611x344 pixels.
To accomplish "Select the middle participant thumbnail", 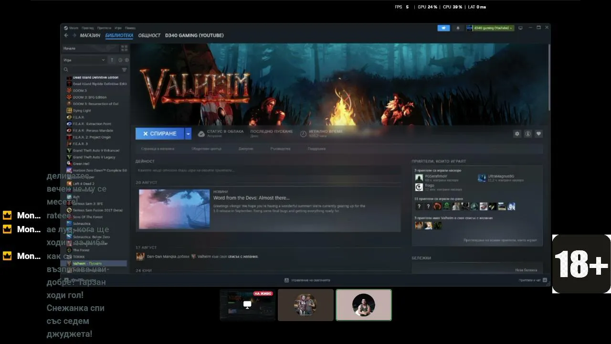I will [305, 305].
